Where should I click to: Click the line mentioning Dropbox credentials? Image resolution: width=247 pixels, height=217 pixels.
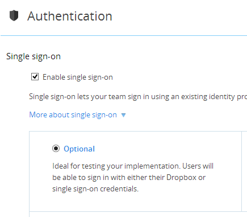click(129, 178)
